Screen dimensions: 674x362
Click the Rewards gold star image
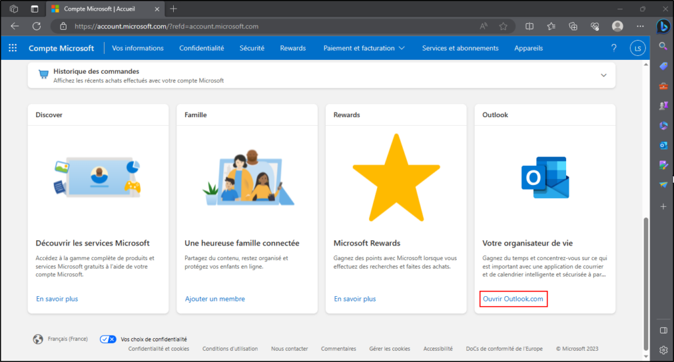[x=396, y=178]
